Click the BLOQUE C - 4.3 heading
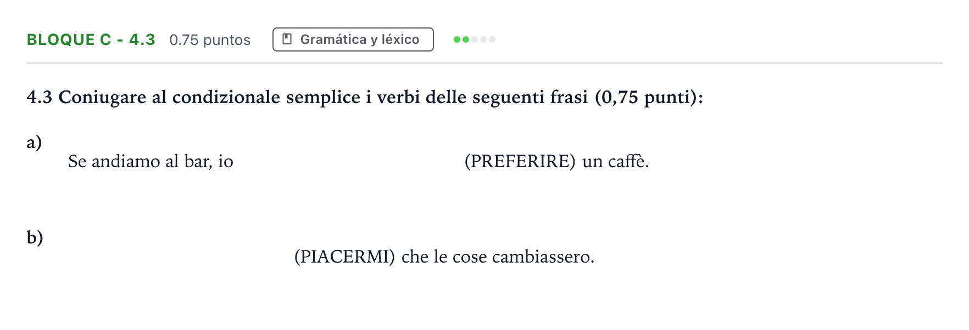The image size is (969, 330). 91,39
